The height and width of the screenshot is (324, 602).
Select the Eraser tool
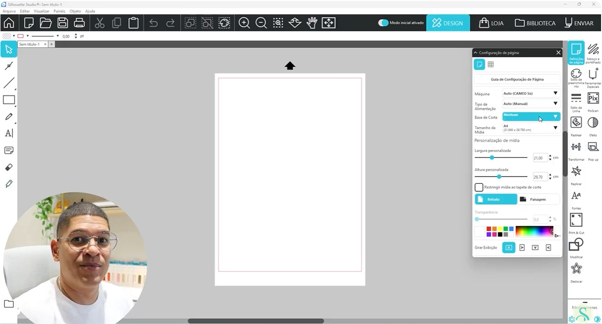[x=9, y=167]
